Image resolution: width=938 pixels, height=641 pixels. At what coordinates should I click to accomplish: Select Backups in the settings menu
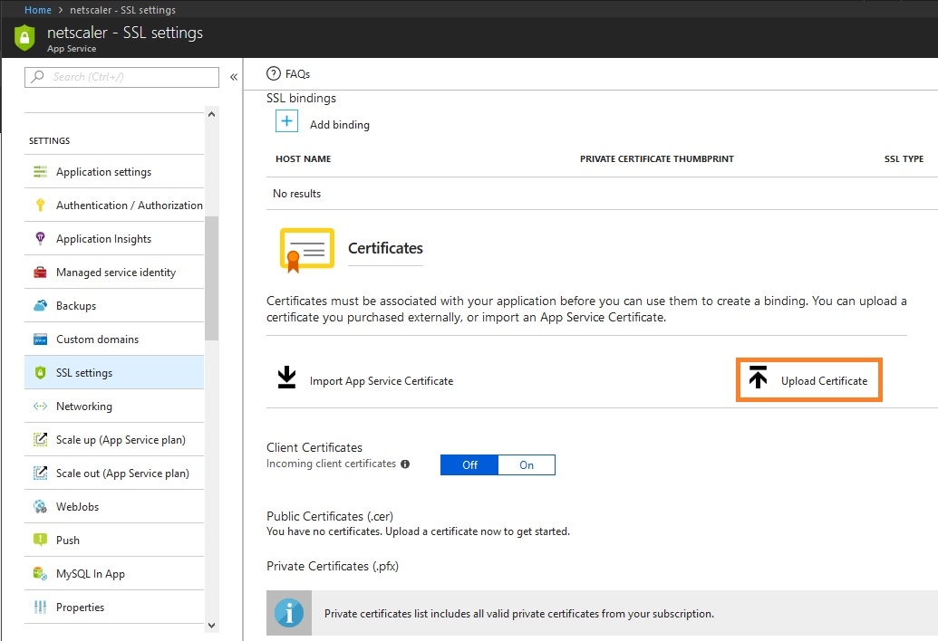pos(114,306)
